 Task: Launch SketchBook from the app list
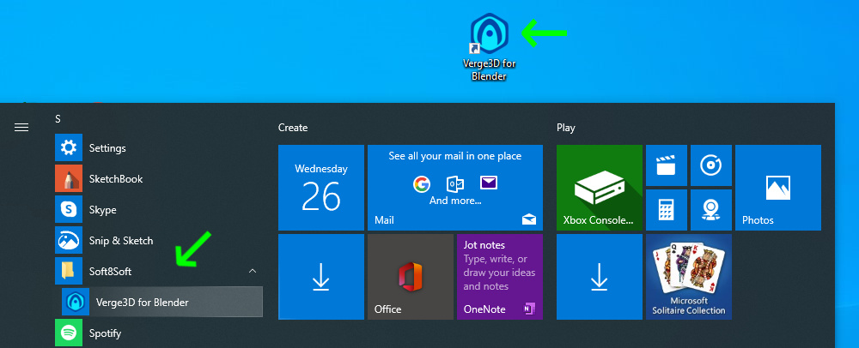coord(159,178)
